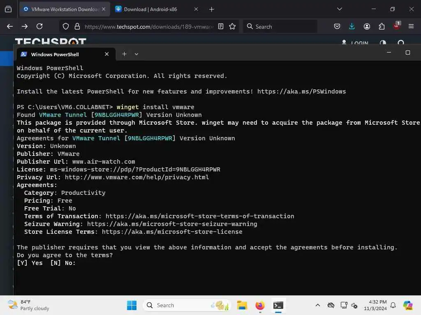Click the vmware.com privacy URL
Viewport: 421px width, 315px height.
click(x=137, y=177)
